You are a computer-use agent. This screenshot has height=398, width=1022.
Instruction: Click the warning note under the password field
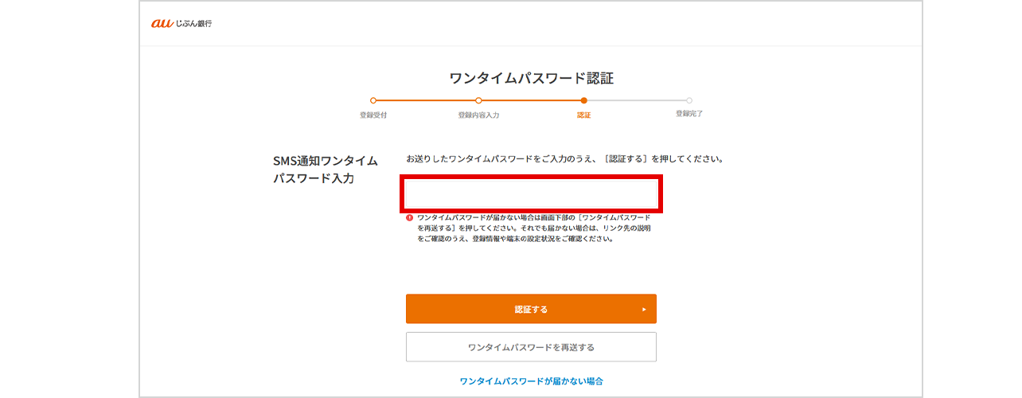click(533, 228)
